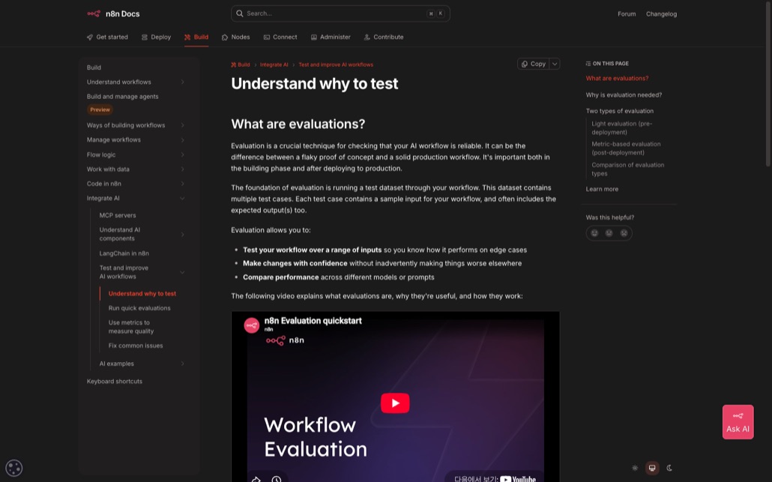The width and height of the screenshot is (772, 482).
Task: Expand Understand AI components chevron
Action: (x=182, y=235)
